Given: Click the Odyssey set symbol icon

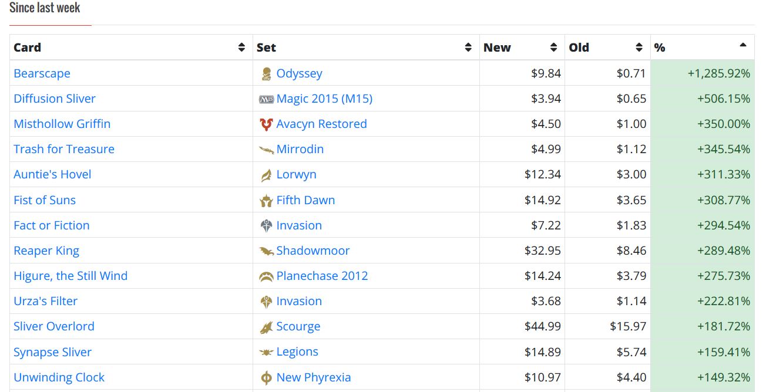Looking at the screenshot, I should (266, 74).
